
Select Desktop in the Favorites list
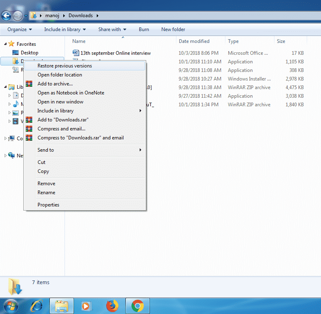(x=29, y=53)
